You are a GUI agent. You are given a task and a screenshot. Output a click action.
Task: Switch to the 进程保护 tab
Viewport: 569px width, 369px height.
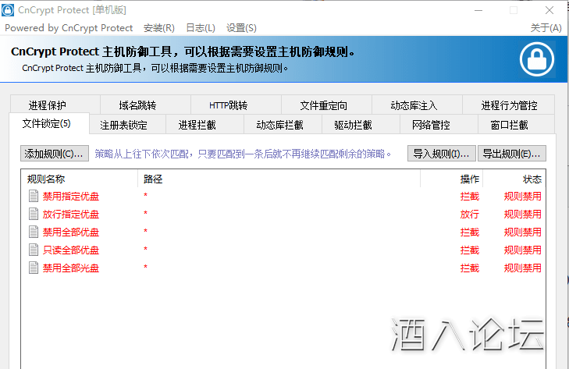click(x=55, y=105)
